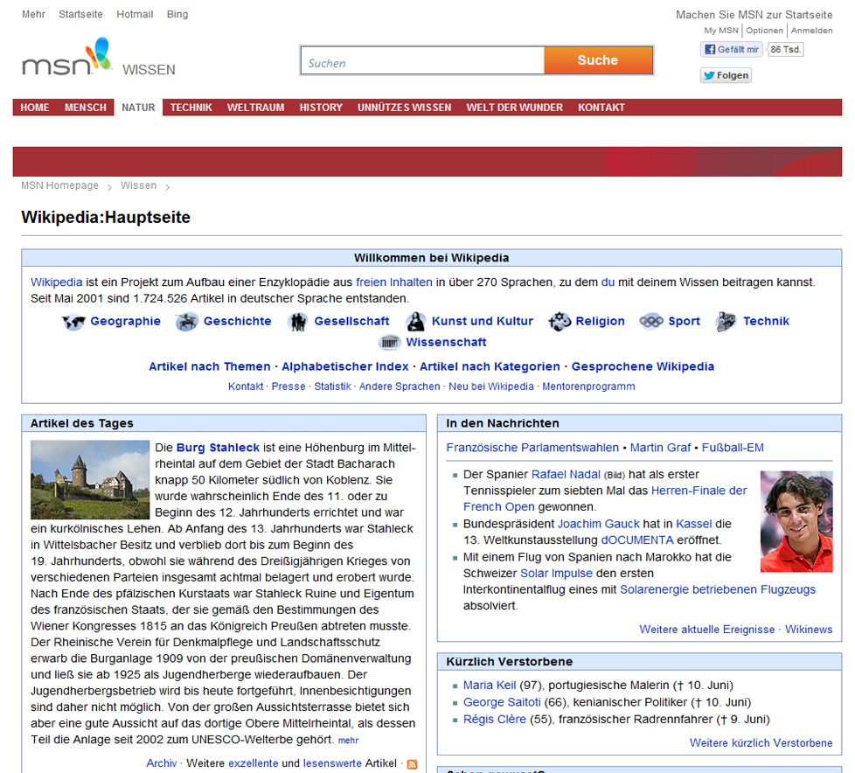Click the Twitter Folgen button
The height and width of the screenshot is (773, 855).
726,75
